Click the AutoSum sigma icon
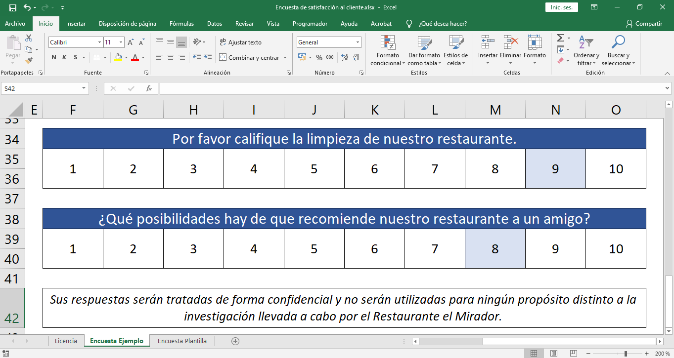This screenshot has height=358, width=674. 560,38
